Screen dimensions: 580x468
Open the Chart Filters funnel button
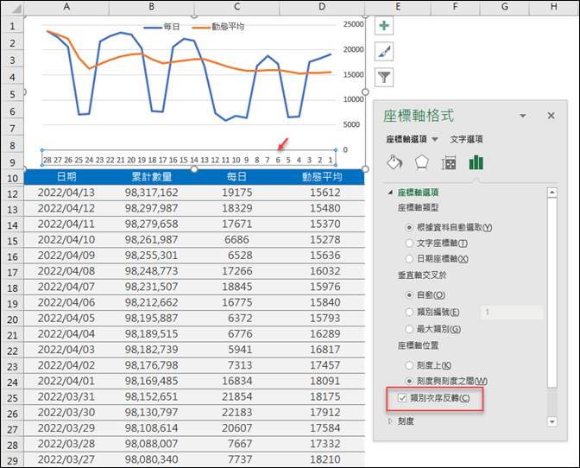pos(384,77)
